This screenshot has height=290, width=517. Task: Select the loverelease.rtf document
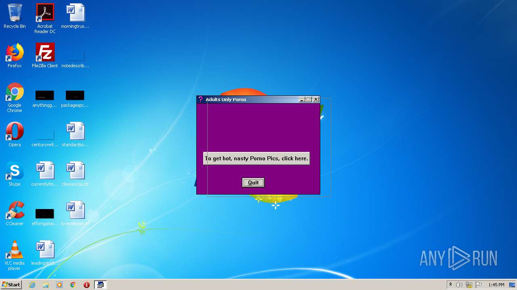pyautogui.click(x=75, y=213)
